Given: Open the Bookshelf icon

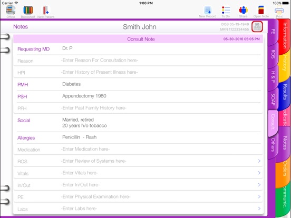Looking at the screenshot, I should click(x=28, y=12).
